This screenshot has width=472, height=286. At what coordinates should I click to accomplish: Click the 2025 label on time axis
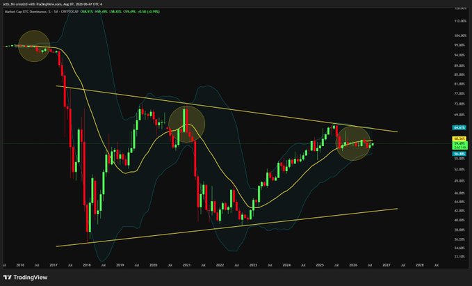tap(320, 265)
